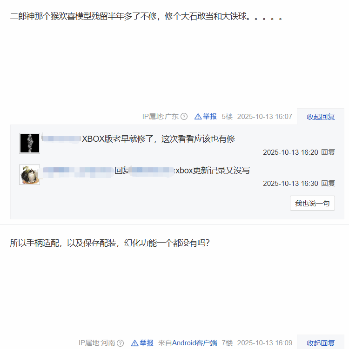Click the 2025-10-13 16:07 timestamp
Image resolution: width=349 pixels, height=349 pixels.
(x=264, y=116)
